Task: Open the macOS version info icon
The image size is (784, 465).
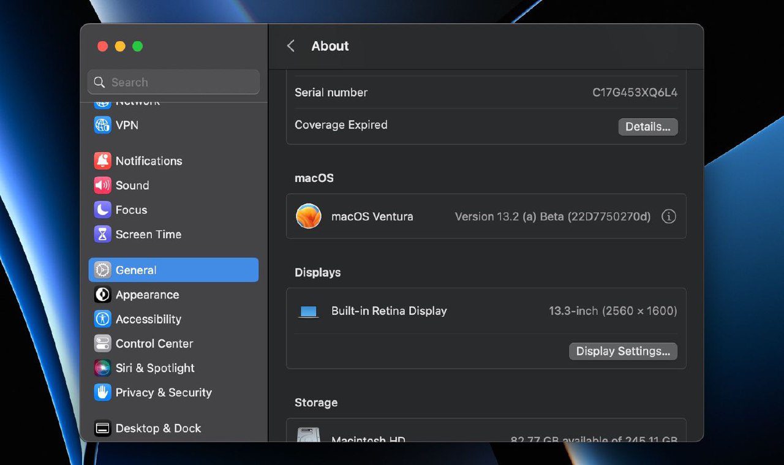Action: (x=669, y=216)
